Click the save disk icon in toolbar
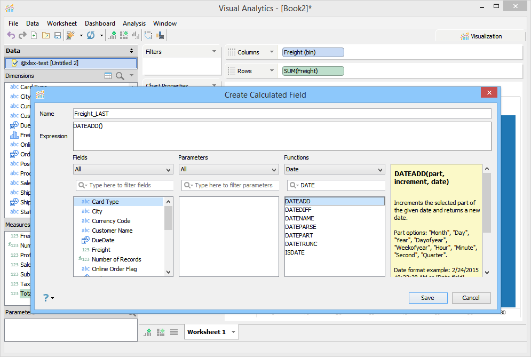Viewport: 531px width, 357px height. (x=57, y=36)
